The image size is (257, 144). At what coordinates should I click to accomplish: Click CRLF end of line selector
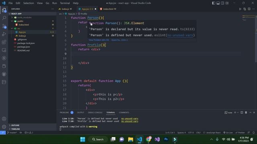198,132
